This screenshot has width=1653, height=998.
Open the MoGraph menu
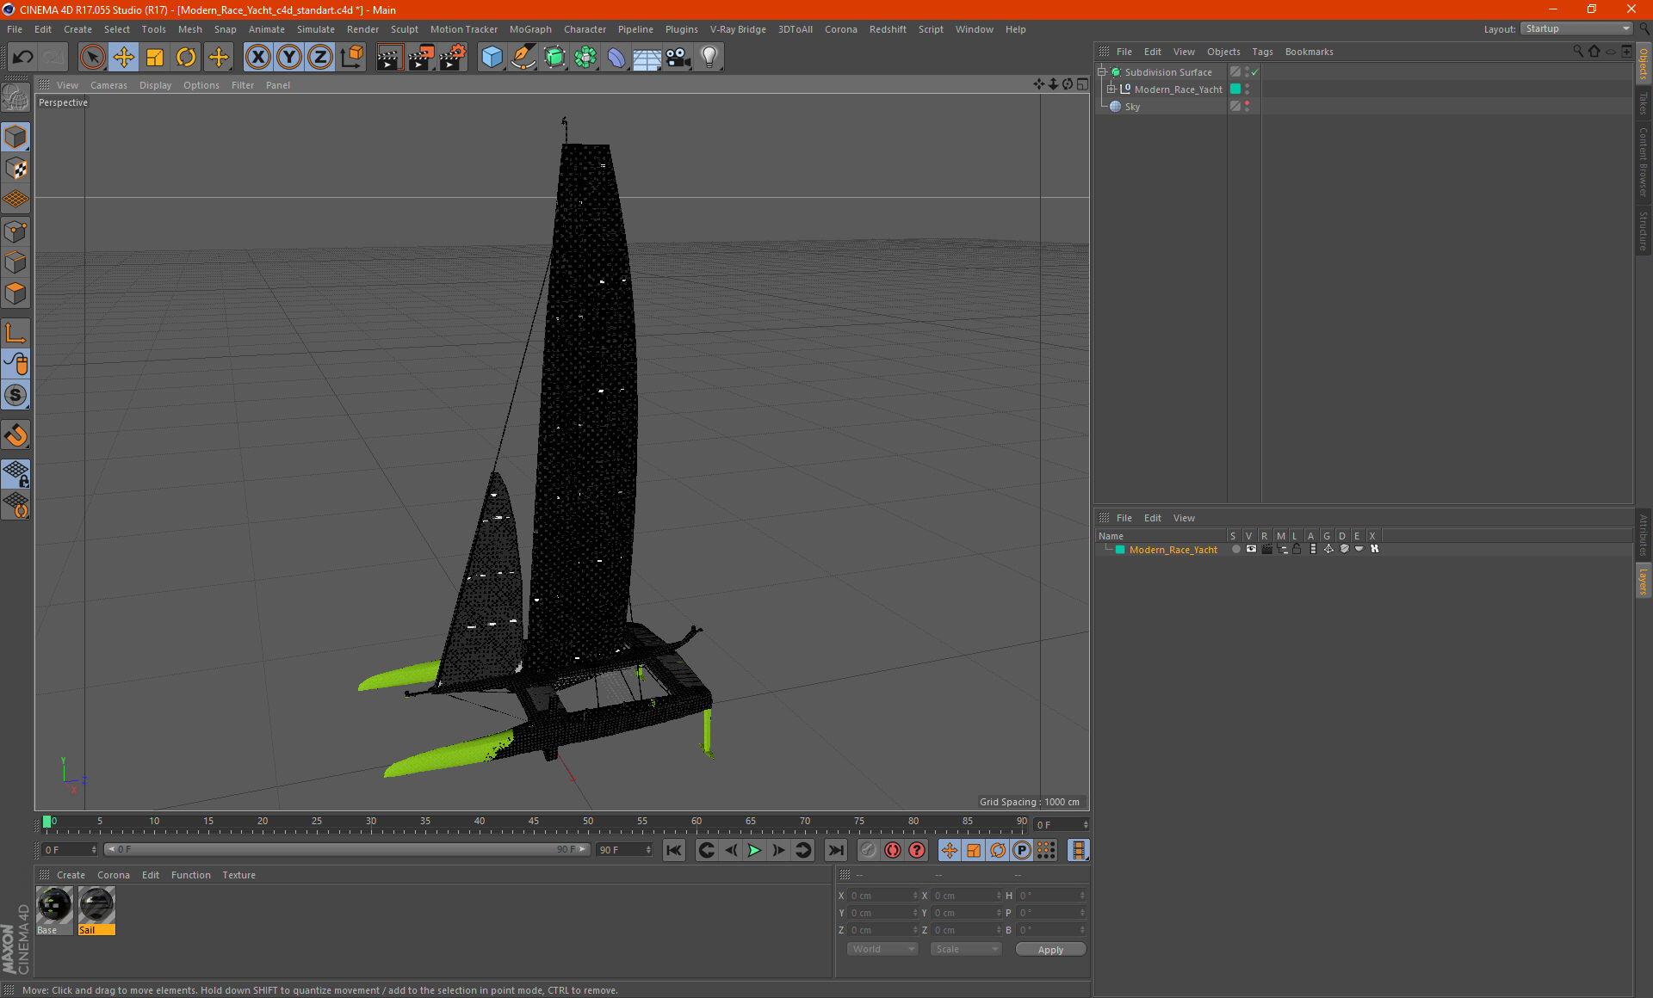click(530, 29)
